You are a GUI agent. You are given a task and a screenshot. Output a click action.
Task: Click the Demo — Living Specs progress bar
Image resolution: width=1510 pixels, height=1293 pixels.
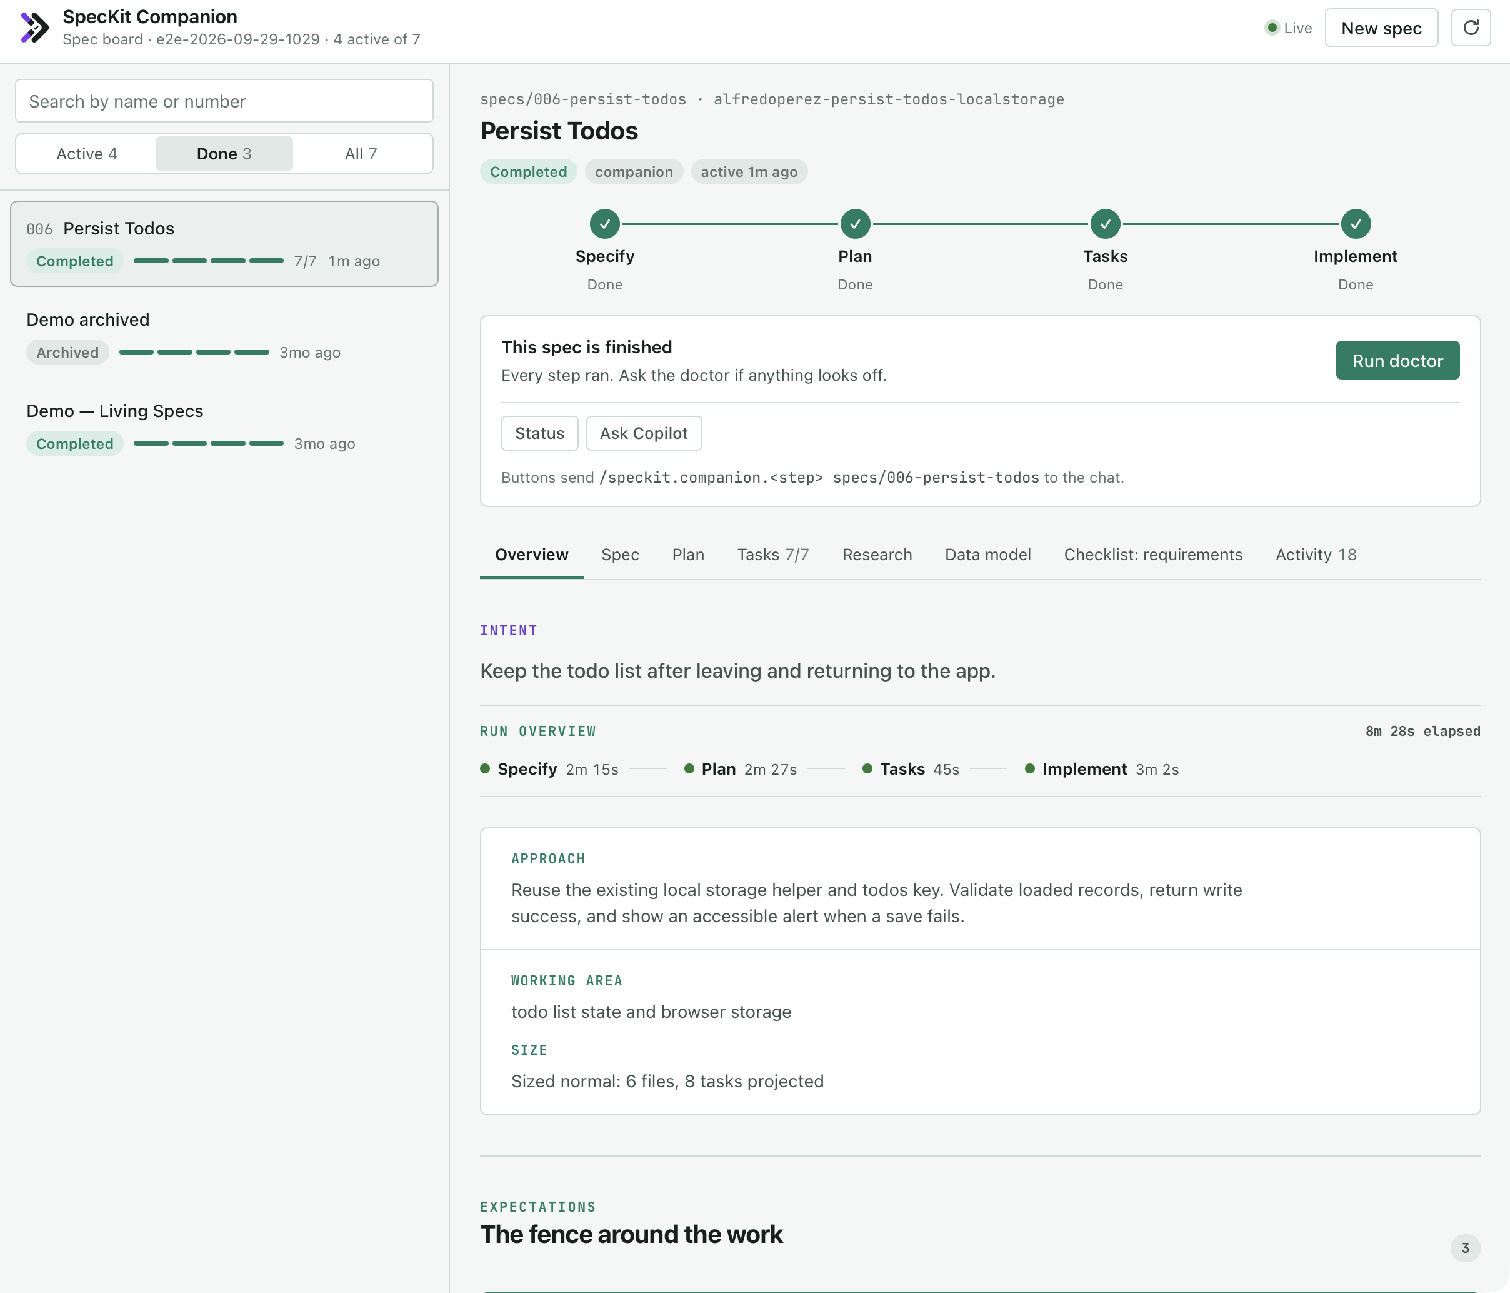click(x=208, y=443)
